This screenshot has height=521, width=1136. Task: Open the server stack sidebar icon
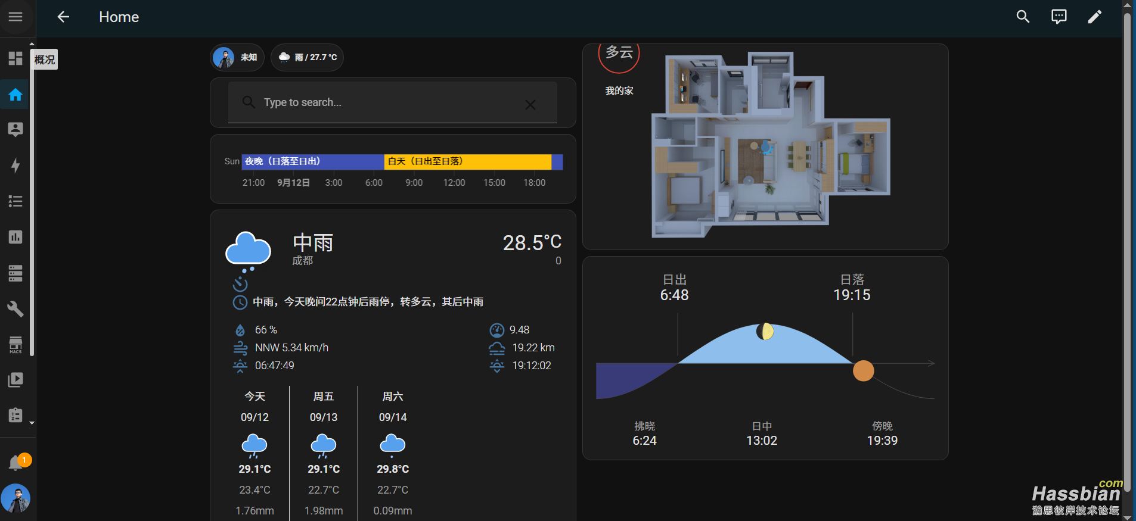15,273
